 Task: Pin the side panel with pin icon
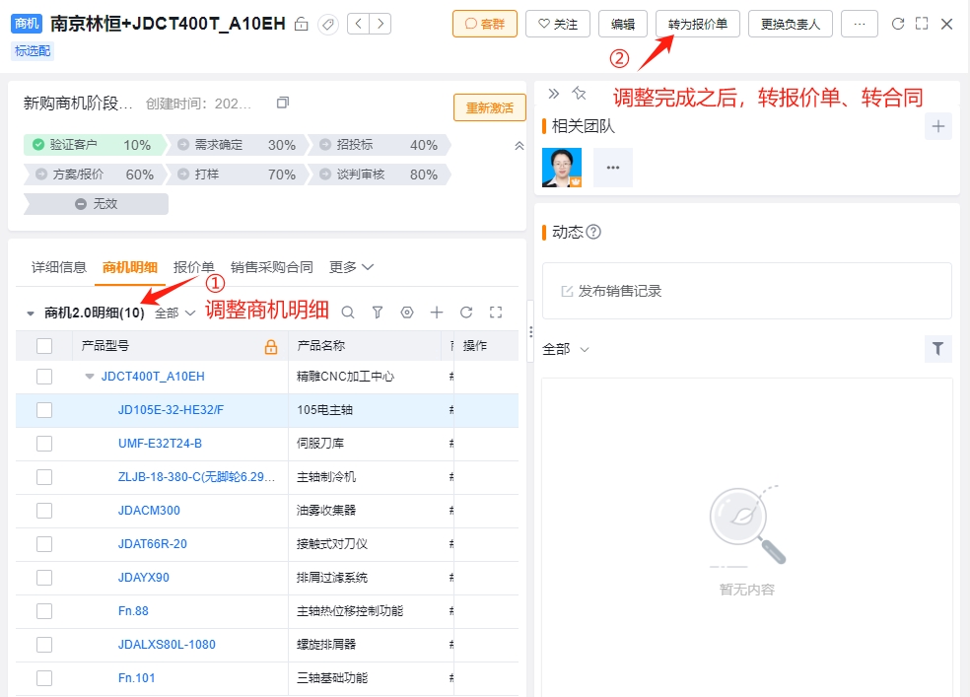(x=579, y=94)
